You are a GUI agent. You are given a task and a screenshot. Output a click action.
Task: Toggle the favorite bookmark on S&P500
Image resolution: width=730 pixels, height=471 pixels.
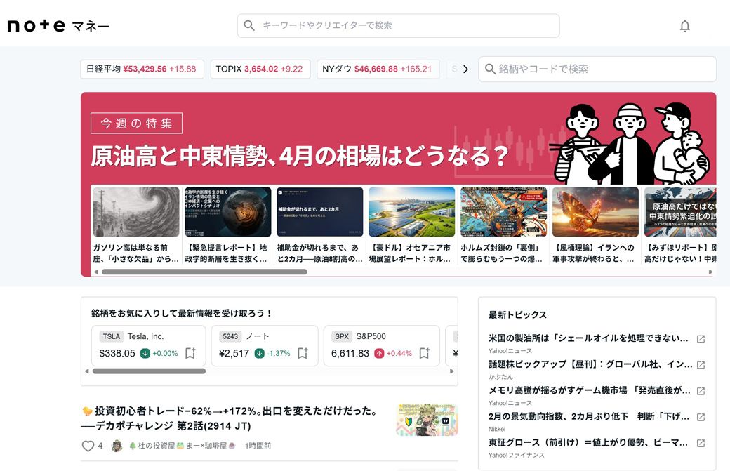[425, 352]
